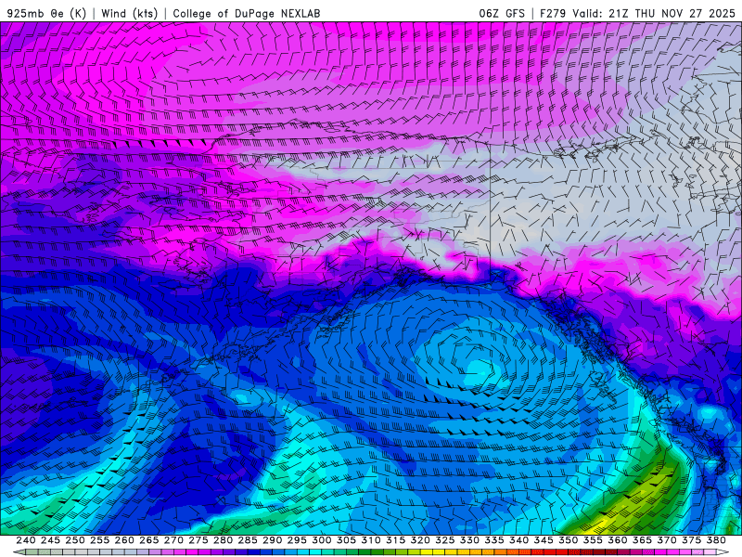742x557 pixels.
Task: Click the '925mb θe (K)' title text
Action: (46, 13)
